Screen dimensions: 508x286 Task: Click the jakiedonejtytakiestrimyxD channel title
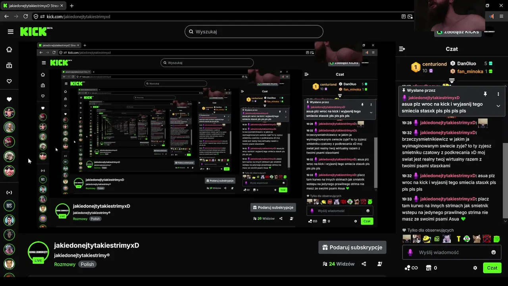[96, 245]
